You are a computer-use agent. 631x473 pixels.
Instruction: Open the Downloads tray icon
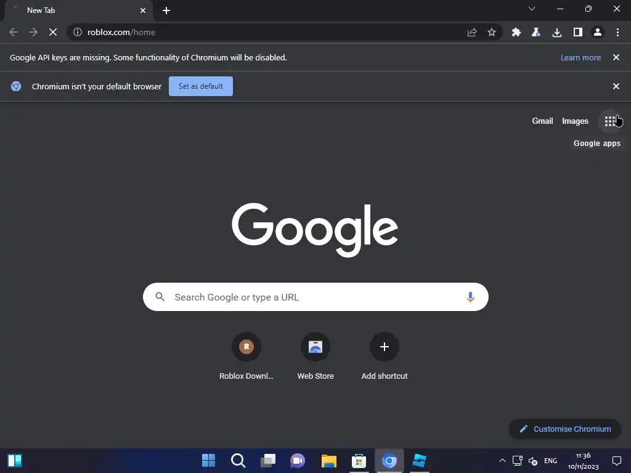coord(557,32)
